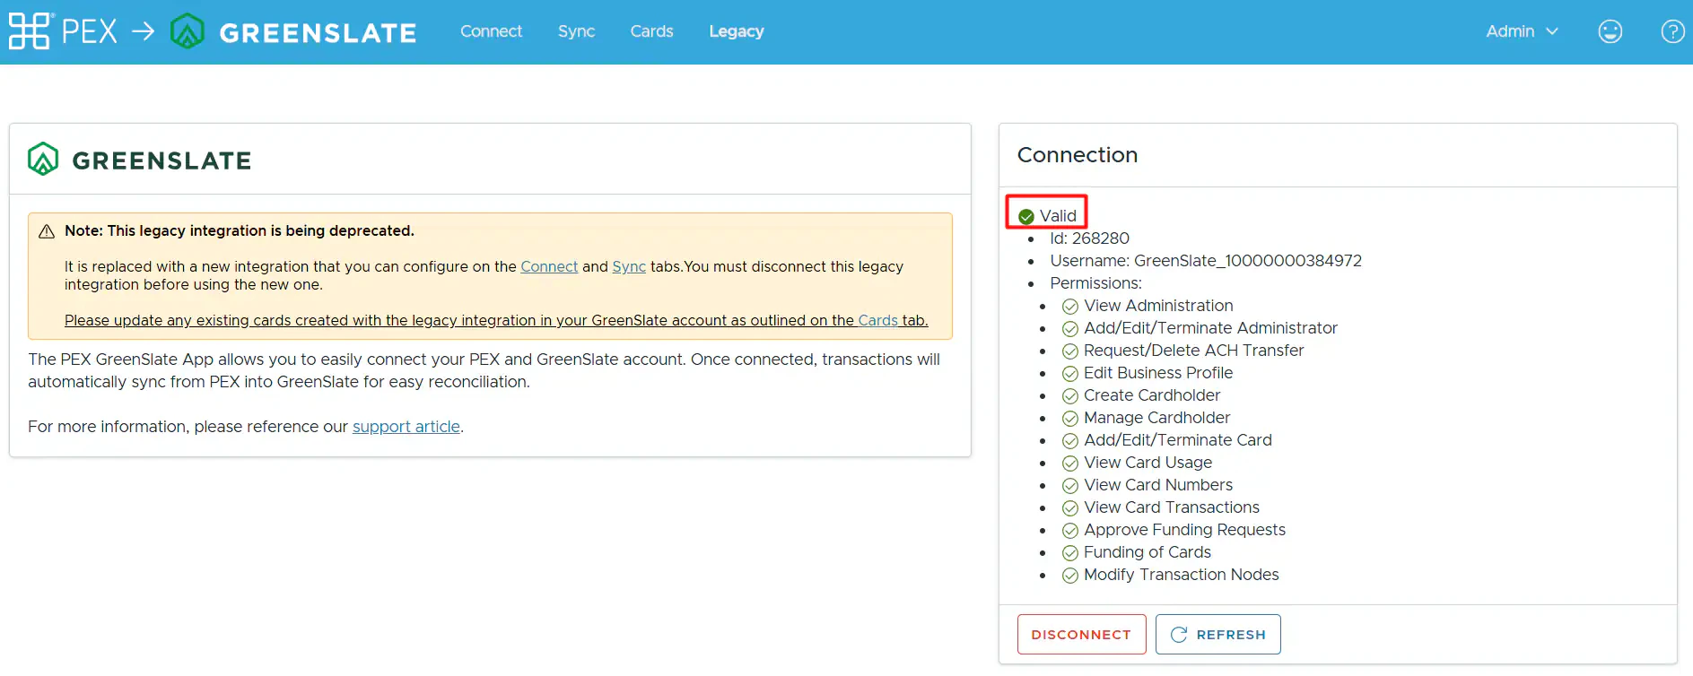
Task: Click the 'Modify Transaction Nodes' permission text
Action: pyautogui.click(x=1182, y=575)
